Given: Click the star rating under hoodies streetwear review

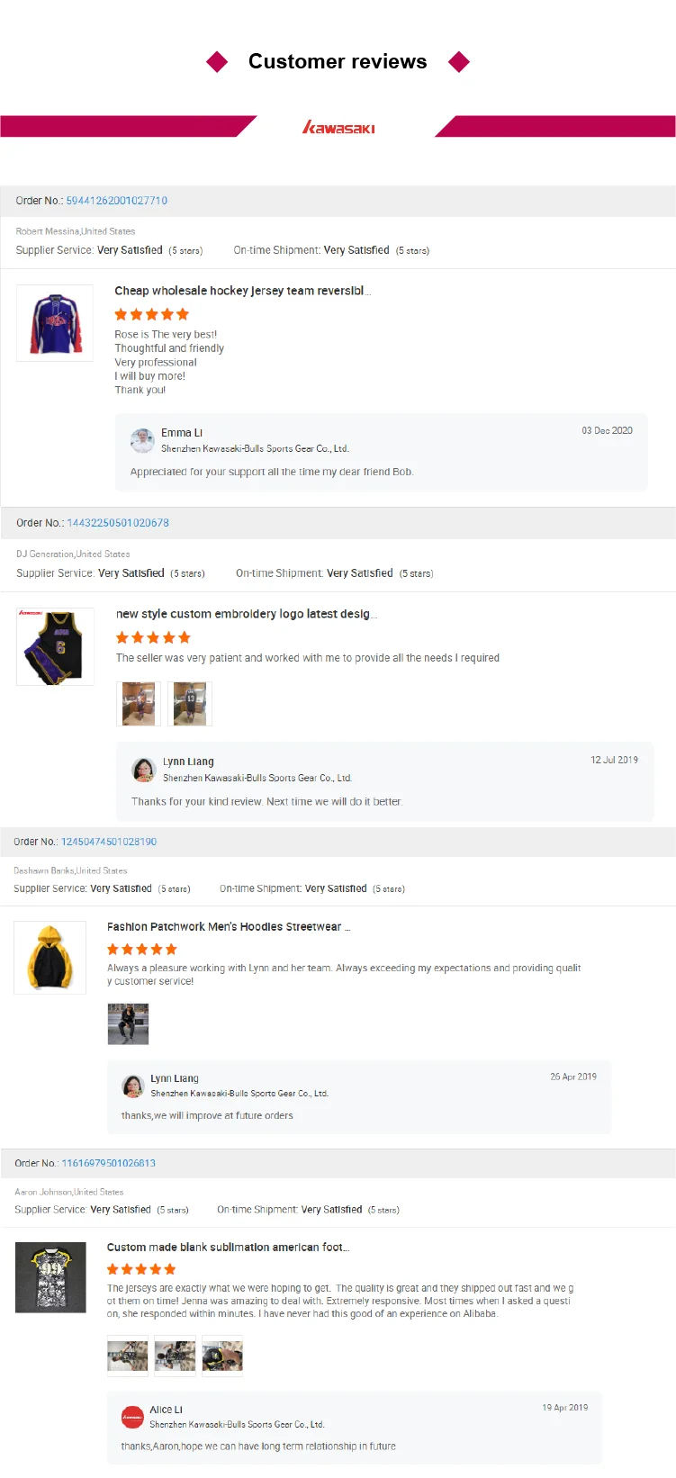Looking at the screenshot, I should click(x=142, y=949).
